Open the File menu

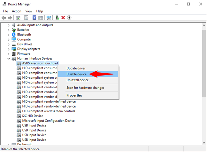point(5,11)
